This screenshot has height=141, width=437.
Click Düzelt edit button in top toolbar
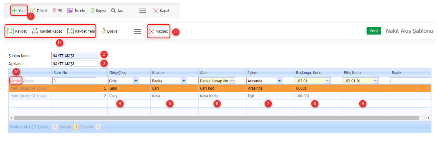click(x=39, y=11)
